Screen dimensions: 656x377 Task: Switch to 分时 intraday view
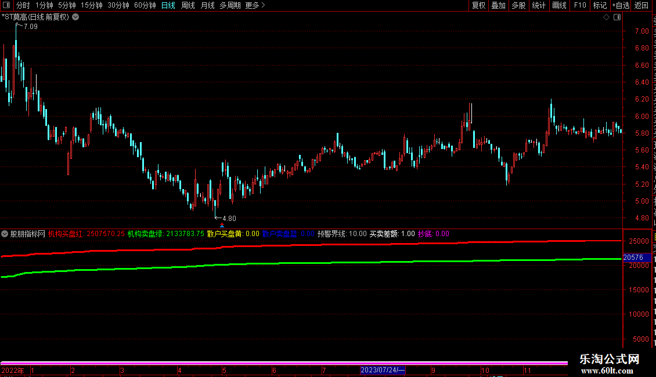tap(23, 5)
